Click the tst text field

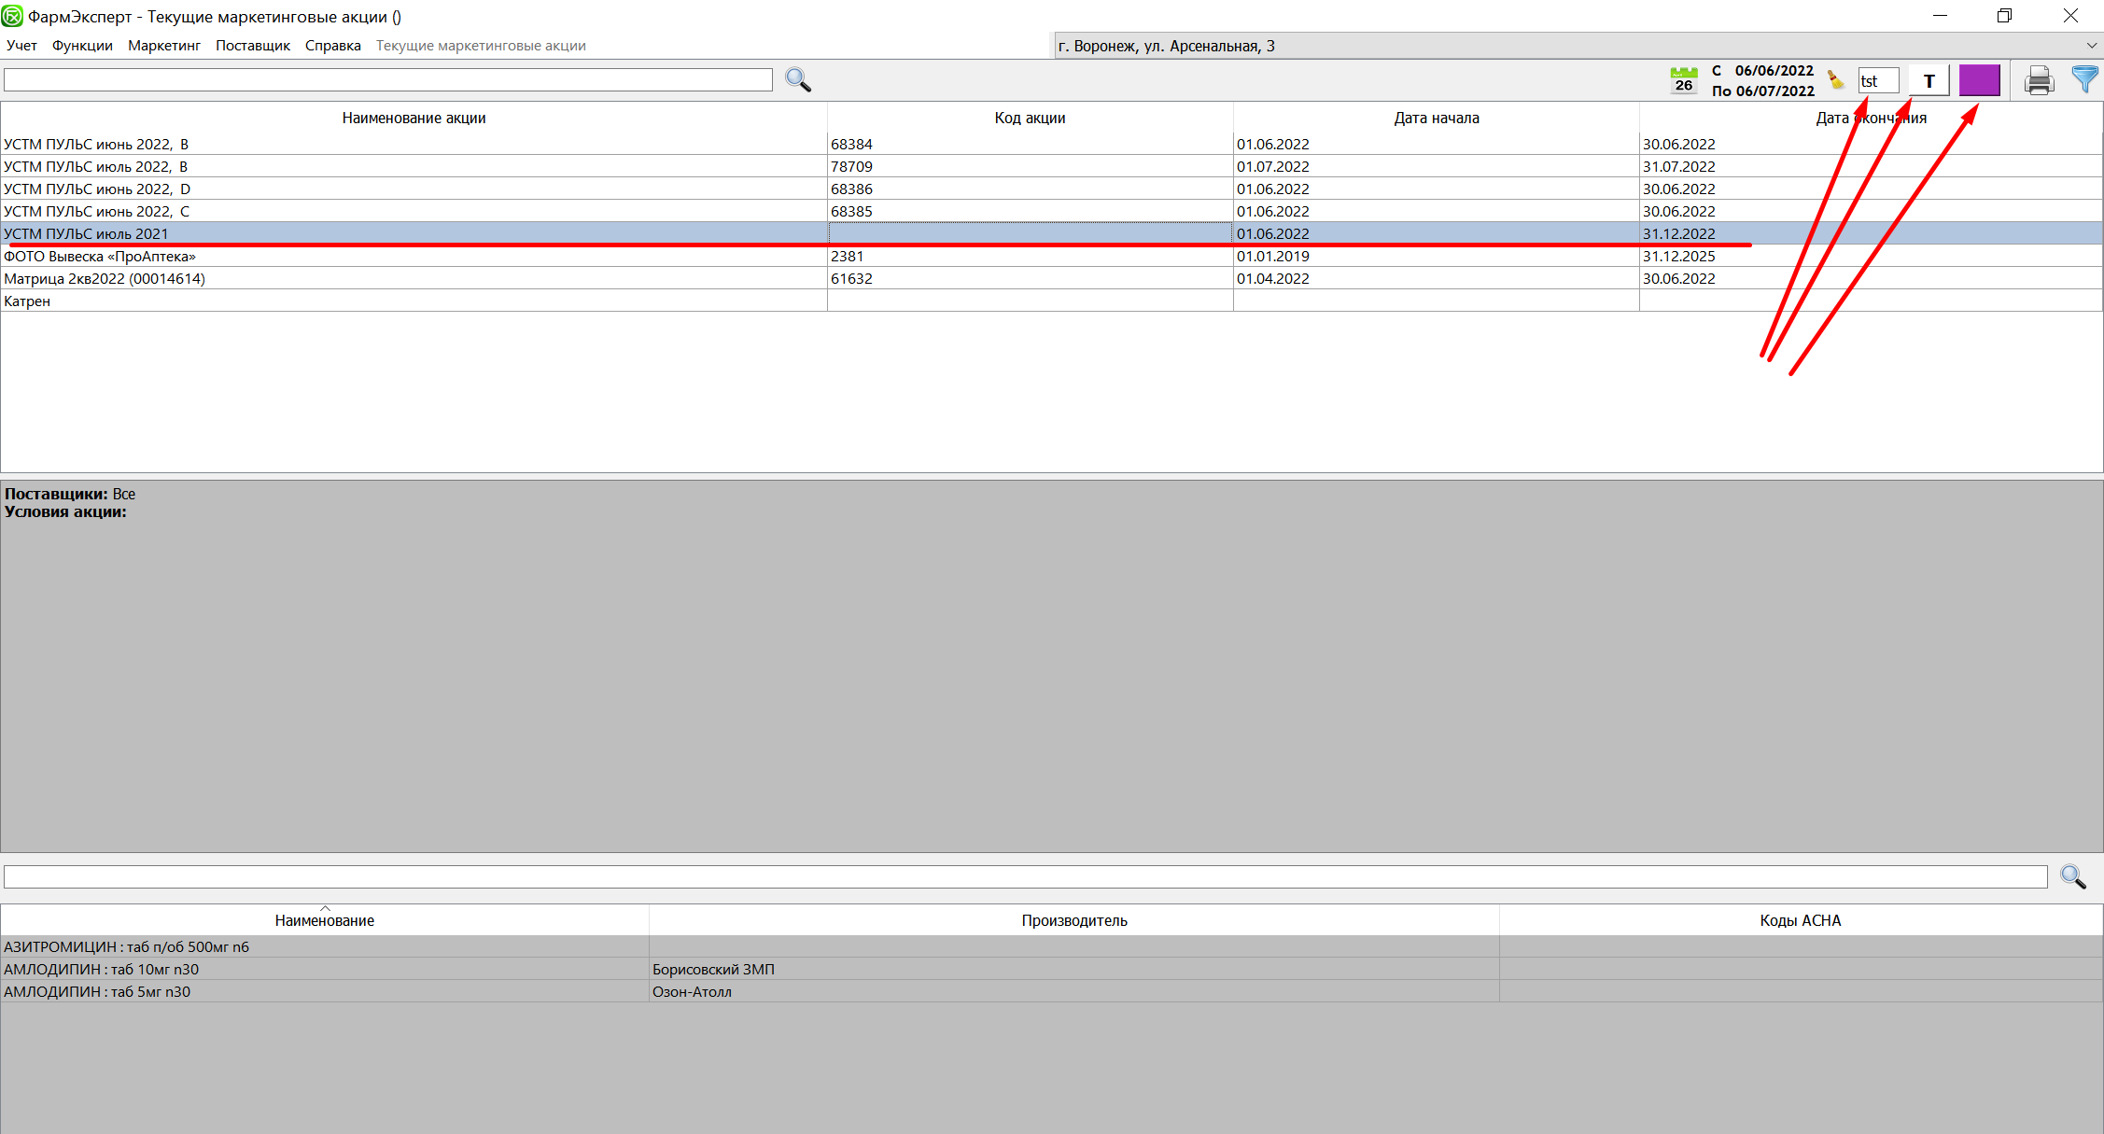coord(1877,81)
